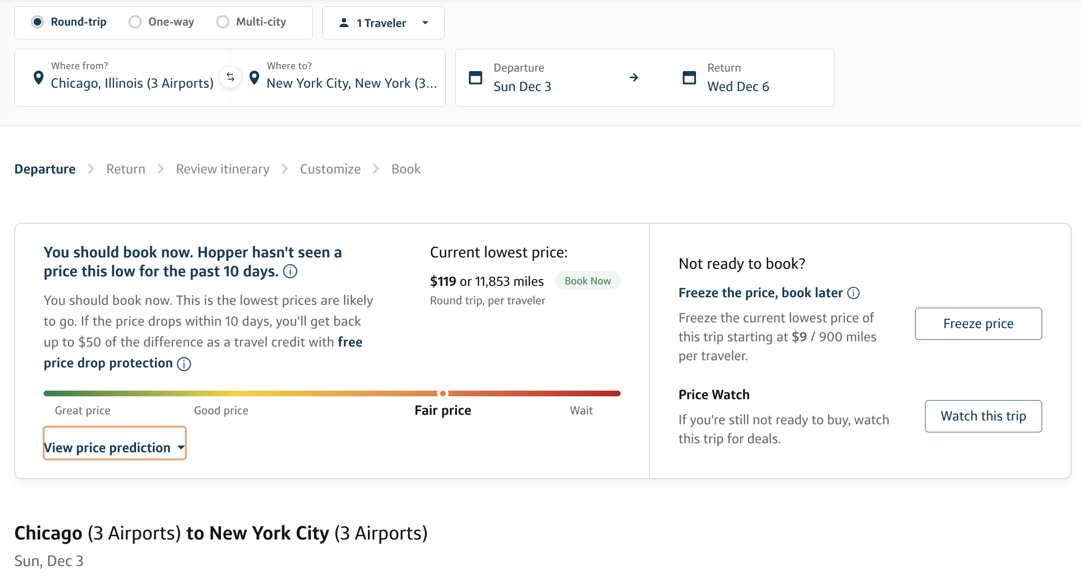Click the price gauge indicator dot

click(x=443, y=393)
